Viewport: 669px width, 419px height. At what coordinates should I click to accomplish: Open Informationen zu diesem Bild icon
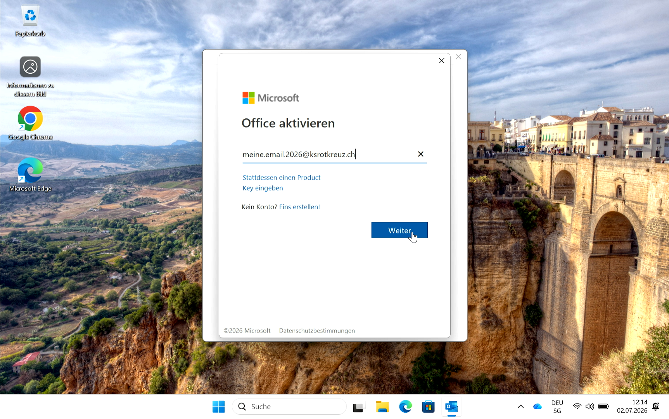tap(30, 77)
